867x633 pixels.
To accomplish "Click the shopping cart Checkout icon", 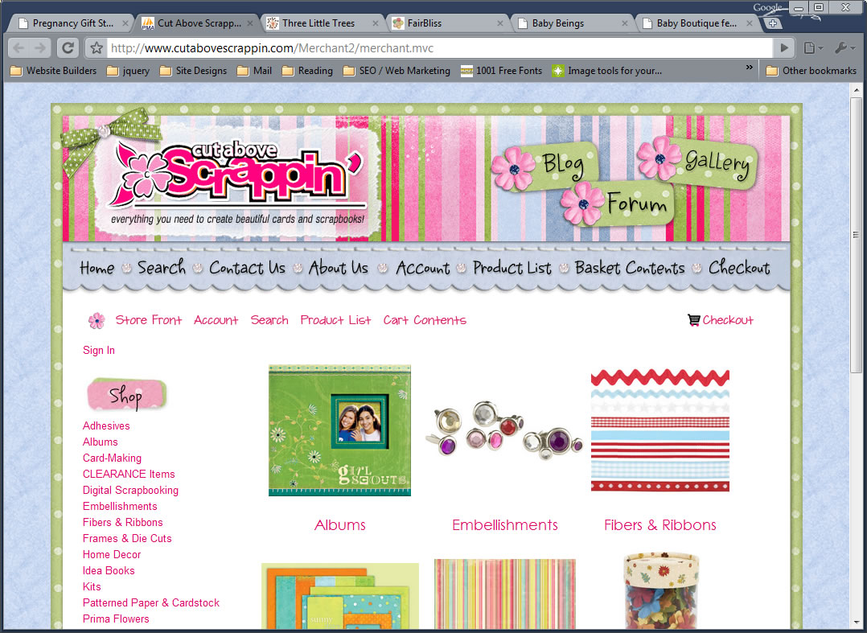I will pos(693,320).
